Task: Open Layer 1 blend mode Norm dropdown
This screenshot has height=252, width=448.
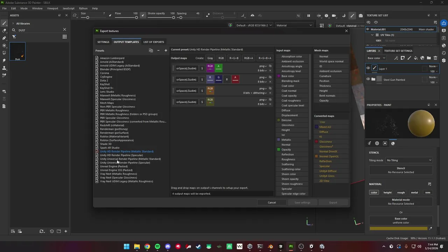Action: (433, 66)
